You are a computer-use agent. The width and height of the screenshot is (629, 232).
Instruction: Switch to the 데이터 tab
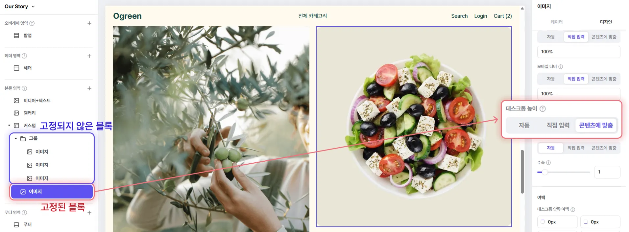557,22
